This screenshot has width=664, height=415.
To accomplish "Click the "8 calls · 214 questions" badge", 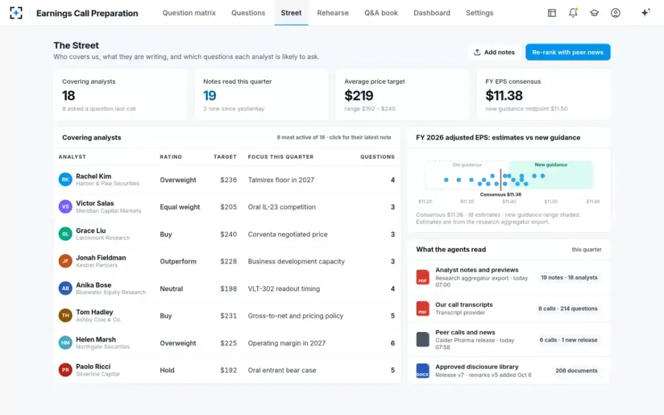I will 568,309.
